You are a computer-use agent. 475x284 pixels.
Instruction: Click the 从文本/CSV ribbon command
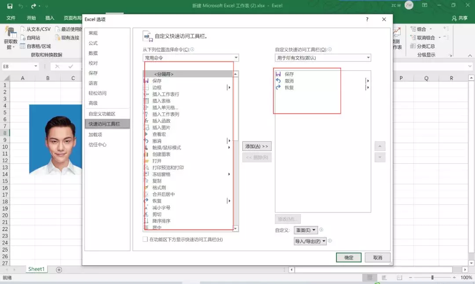click(36, 29)
